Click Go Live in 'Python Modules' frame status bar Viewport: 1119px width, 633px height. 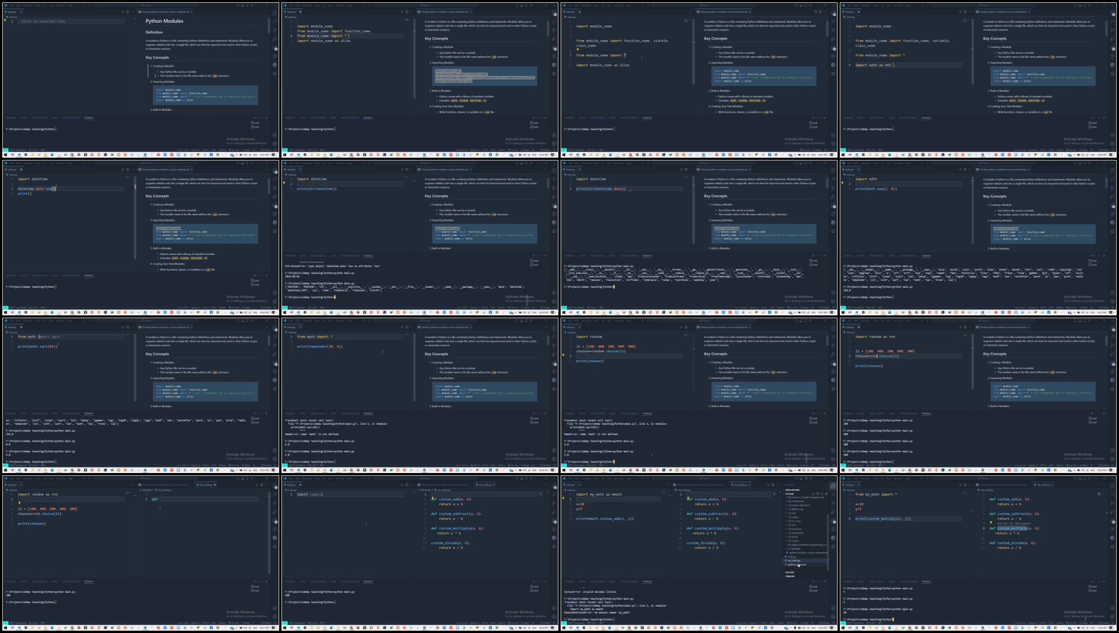pyautogui.click(x=234, y=150)
